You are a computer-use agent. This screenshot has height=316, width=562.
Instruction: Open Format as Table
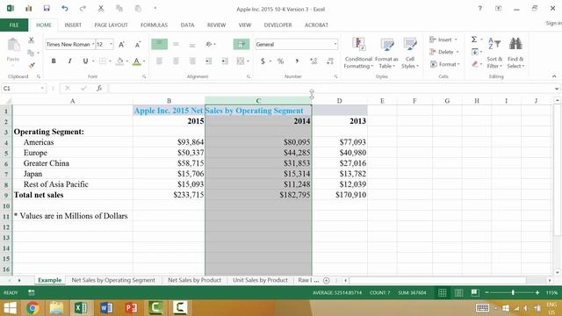coord(386,53)
